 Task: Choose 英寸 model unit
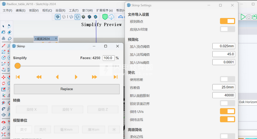coord(24,130)
